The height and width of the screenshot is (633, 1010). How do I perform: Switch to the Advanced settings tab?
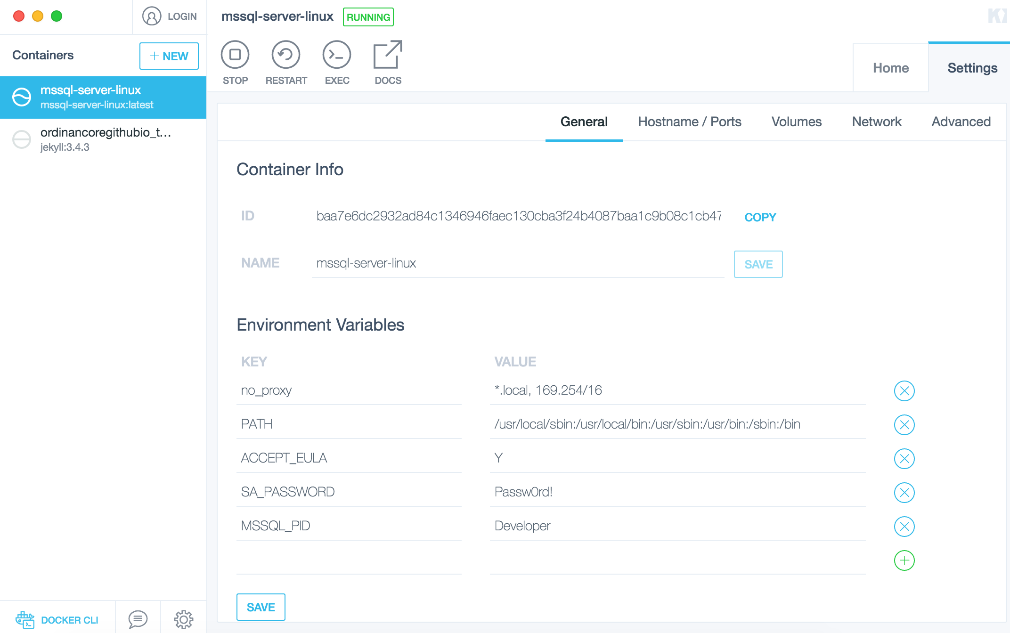coord(961,122)
